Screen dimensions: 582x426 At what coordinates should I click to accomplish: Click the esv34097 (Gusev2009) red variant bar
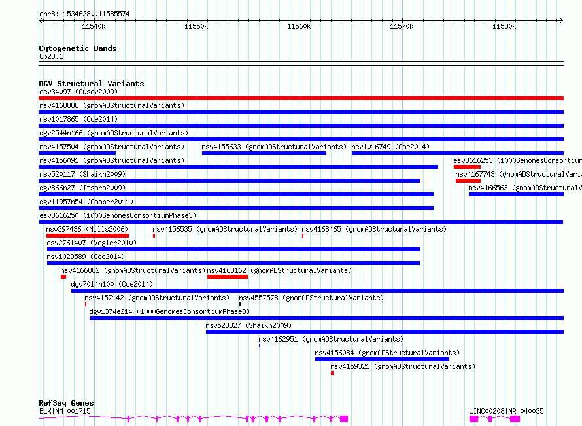(301, 98)
